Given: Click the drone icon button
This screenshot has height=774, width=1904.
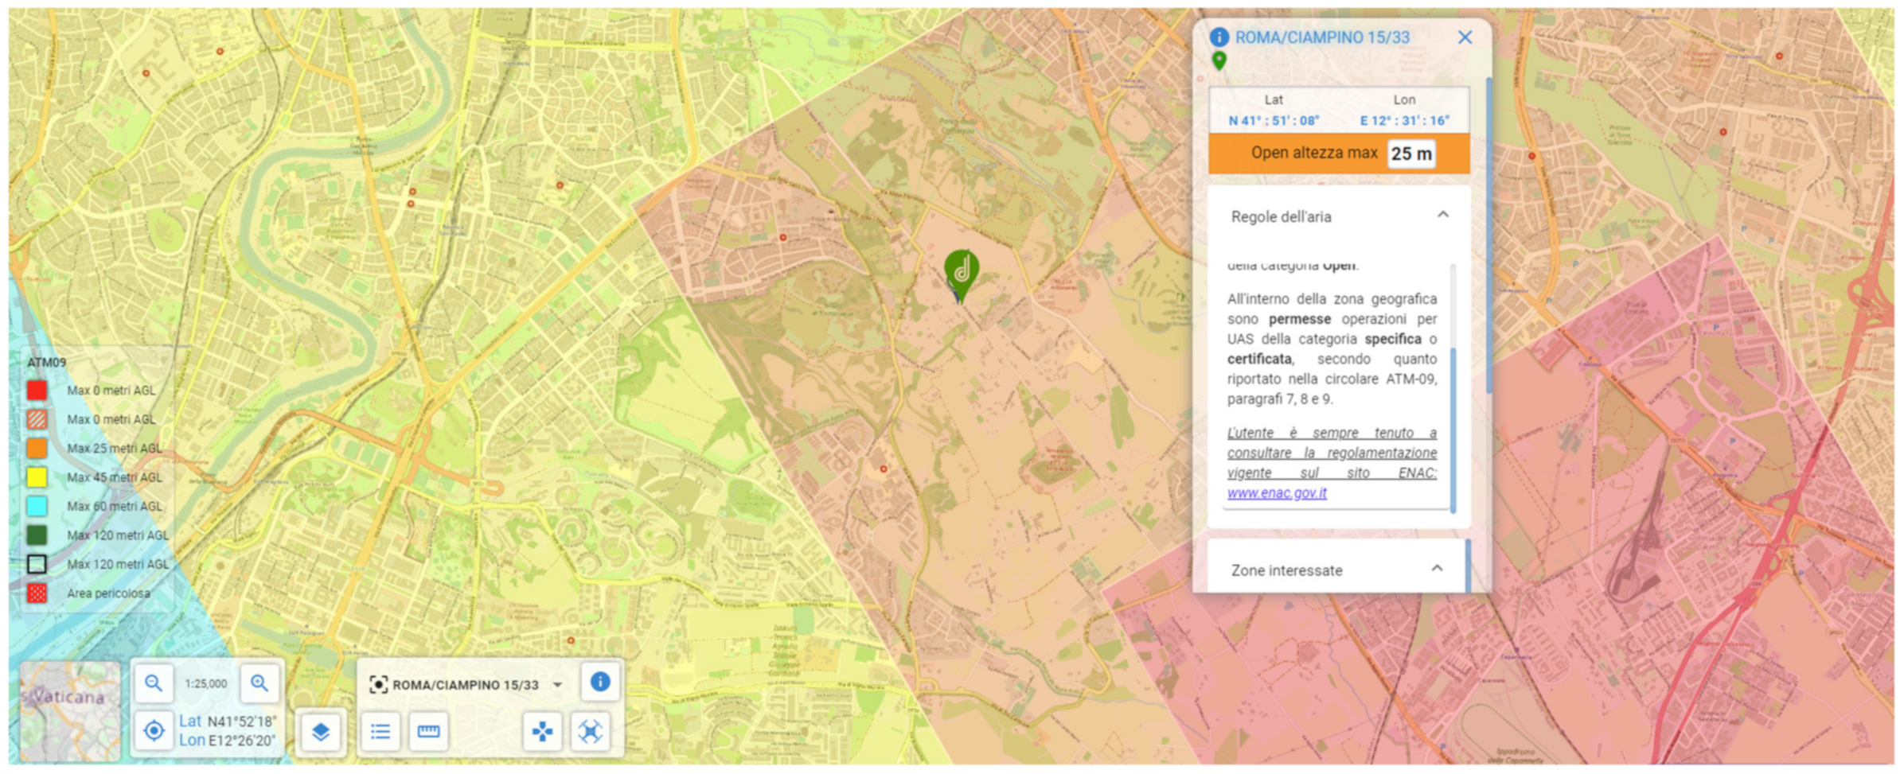Looking at the screenshot, I should (x=590, y=731).
